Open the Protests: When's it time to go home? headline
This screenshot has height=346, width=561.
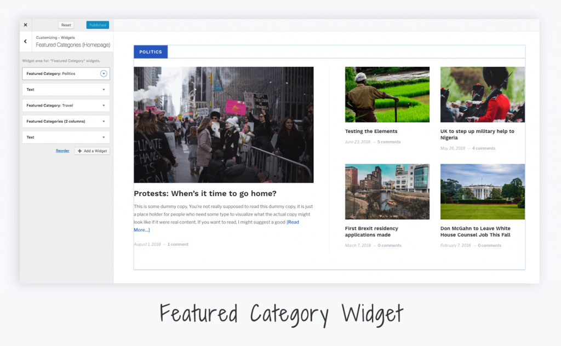205,193
